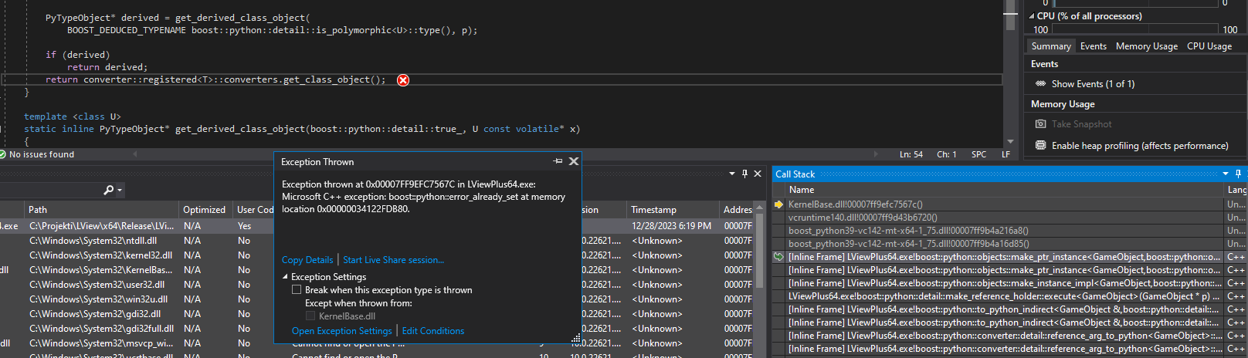Click the heap profiling icon

[1040, 145]
